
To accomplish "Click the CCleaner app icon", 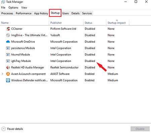I will pos(8,29).
